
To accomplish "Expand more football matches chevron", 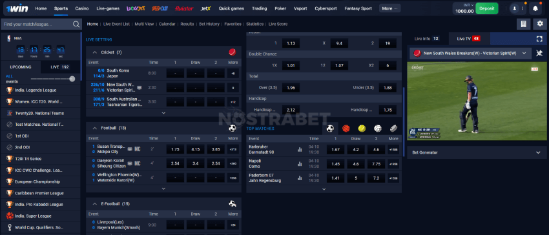I will 163,189.
